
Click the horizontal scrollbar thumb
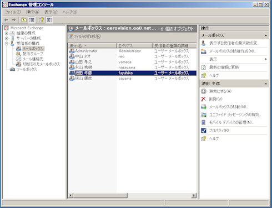point(100,195)
